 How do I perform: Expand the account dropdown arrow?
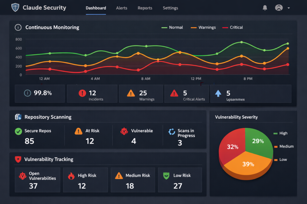(x=289, y=8)
